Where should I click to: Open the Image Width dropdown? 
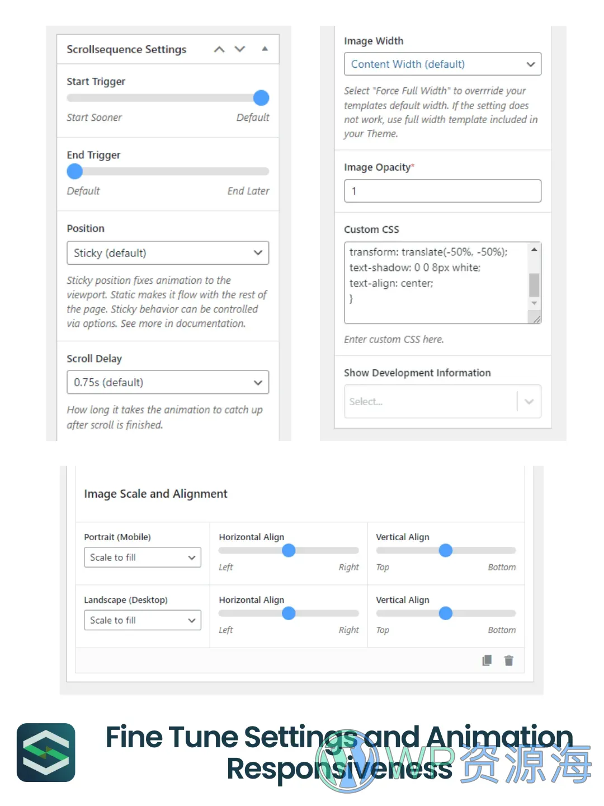tap(442, 64)
